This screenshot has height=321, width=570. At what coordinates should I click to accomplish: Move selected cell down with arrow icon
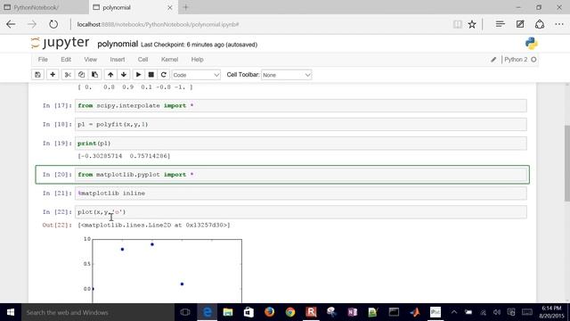pyautogui.click(x=124, y=75)
